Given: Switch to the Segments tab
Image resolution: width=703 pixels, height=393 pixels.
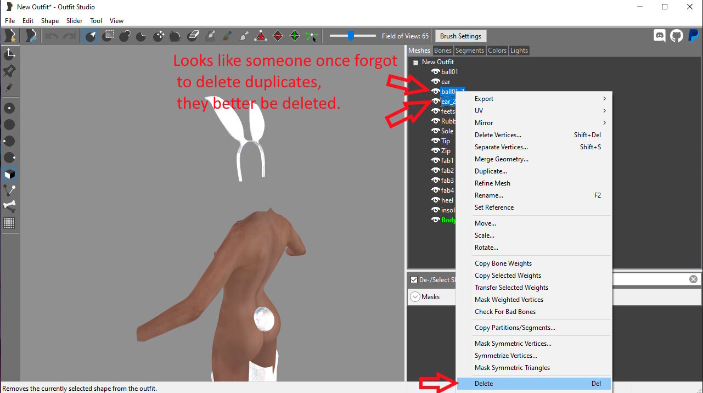Looking at the screenshot, I should 470,50.
